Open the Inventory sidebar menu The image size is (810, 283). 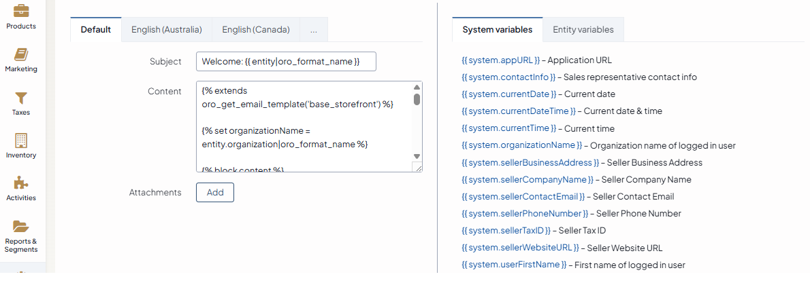[20, 146]
